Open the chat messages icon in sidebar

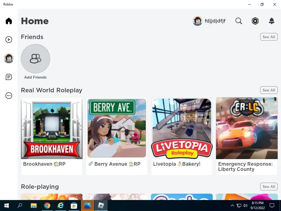(9, 77)
